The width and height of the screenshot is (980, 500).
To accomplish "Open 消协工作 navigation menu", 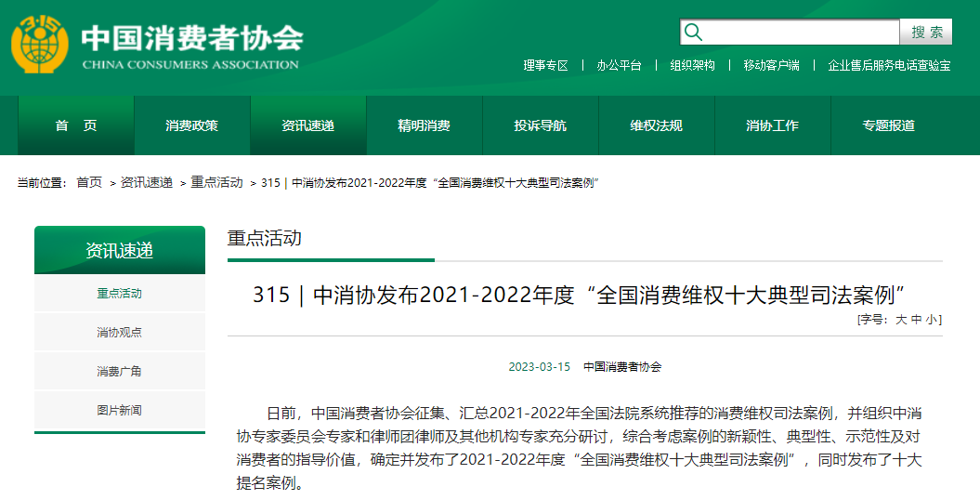I will (773, 125).
